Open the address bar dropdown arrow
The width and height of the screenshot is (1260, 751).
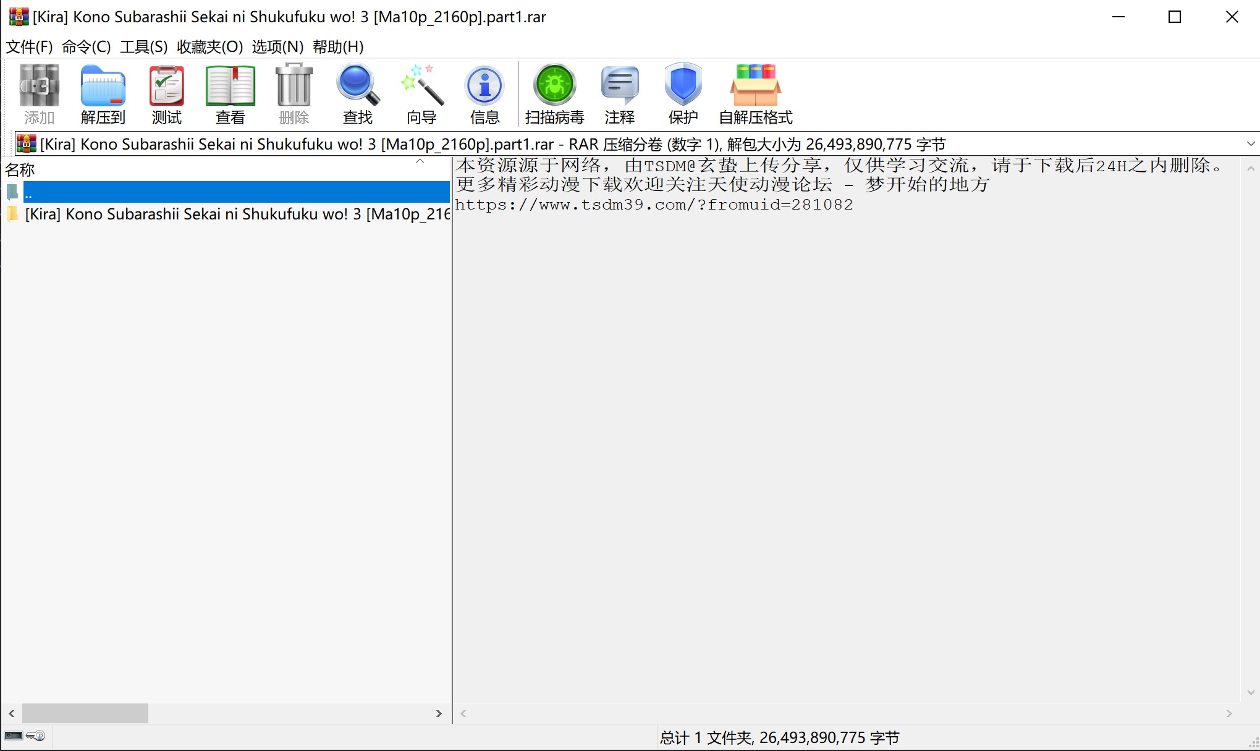click(1249, 143)
